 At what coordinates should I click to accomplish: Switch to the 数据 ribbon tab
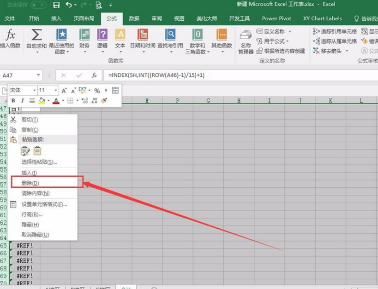(x=134, y=18)
